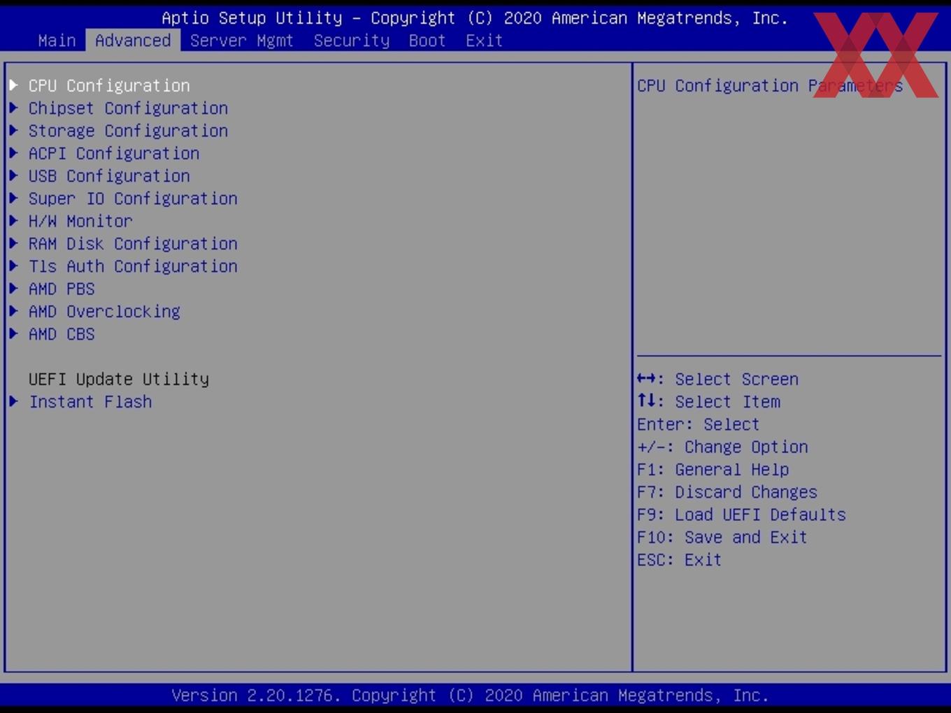Click the arrow beside H/W Monitor
This screenshot has height=713, width=951.
tap(13, 221)
